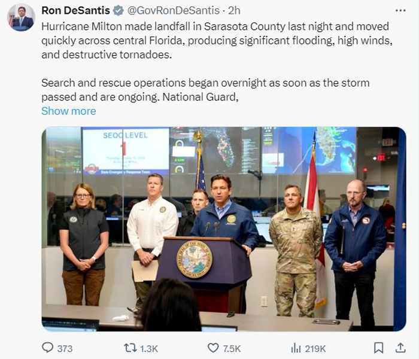The height and width of the screenshot is (359, 419).
Task: Open Ron DeSantis display name link
Action: 75,11
